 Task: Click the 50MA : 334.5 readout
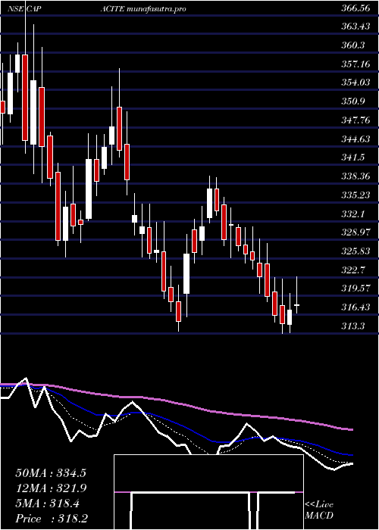51,473
